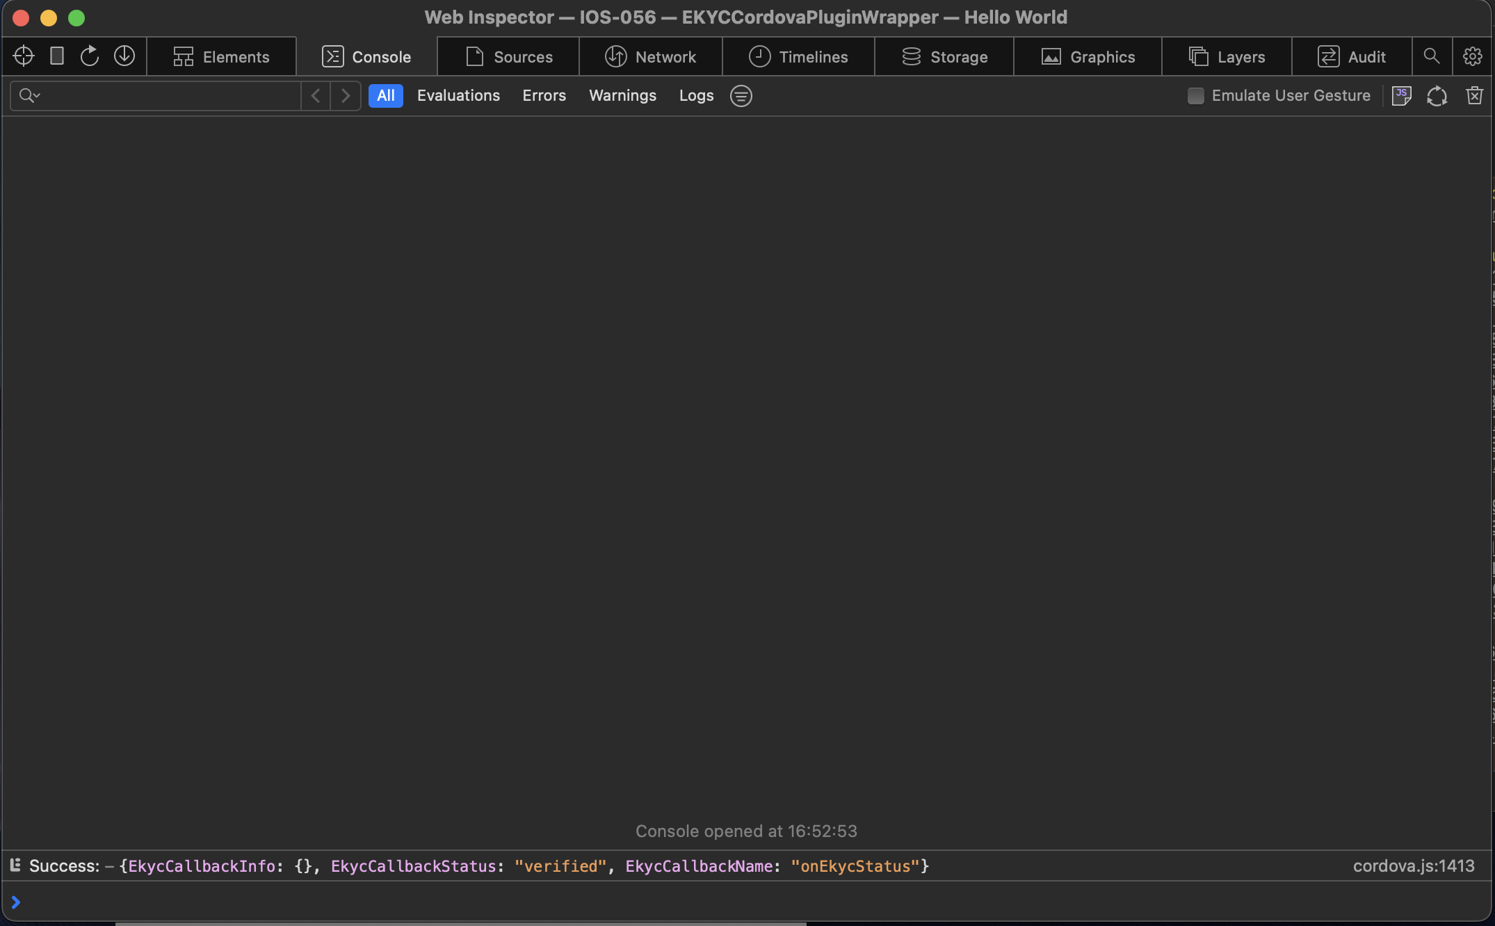Clear console log with trash icon

[1474, 96]
